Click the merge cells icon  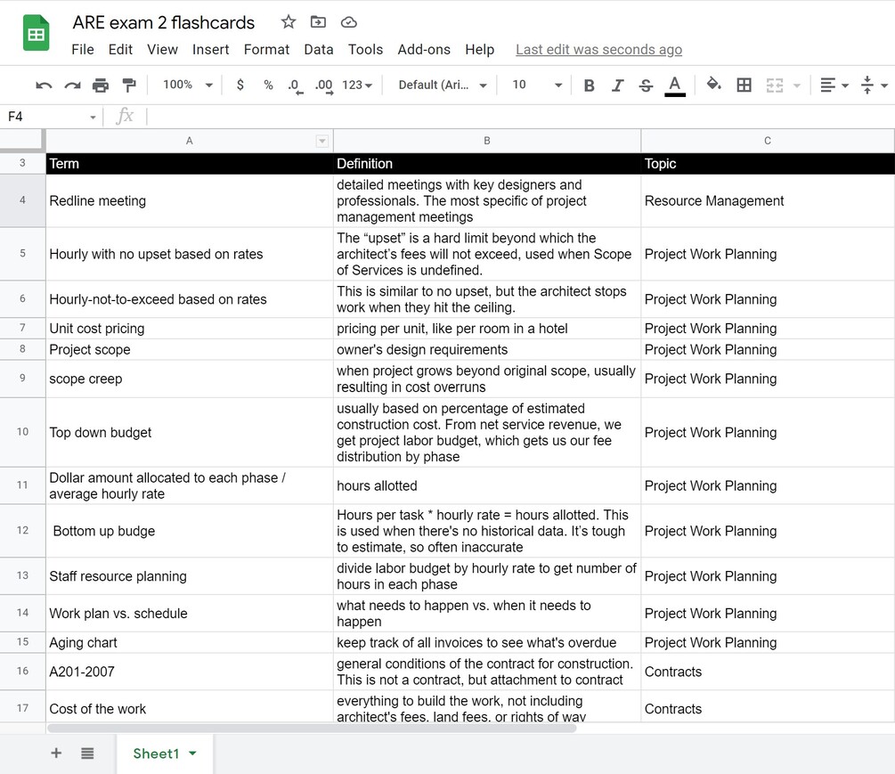[774, 85]
